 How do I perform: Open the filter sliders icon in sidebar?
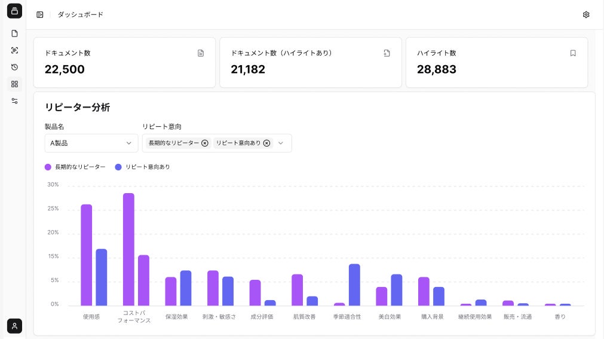pos(15,101)
